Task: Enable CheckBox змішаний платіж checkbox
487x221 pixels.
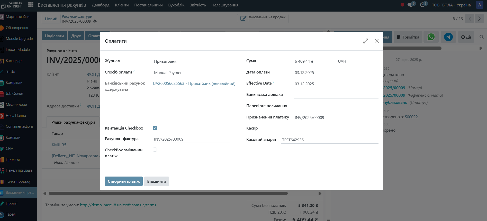Action: click(155, 150)
